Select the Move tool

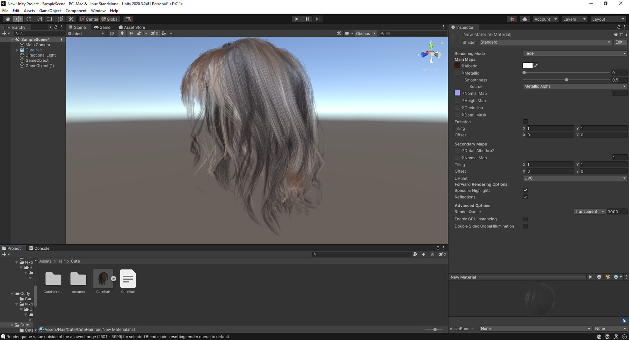pos(18,19)
